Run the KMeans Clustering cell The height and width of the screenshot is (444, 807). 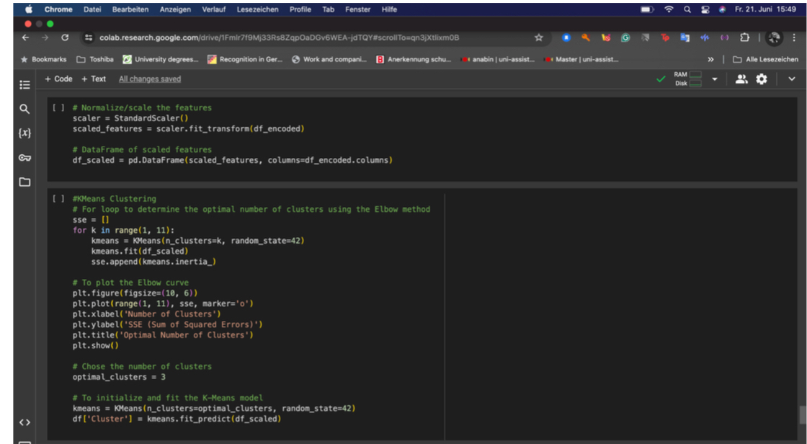(x=58, y=198)
